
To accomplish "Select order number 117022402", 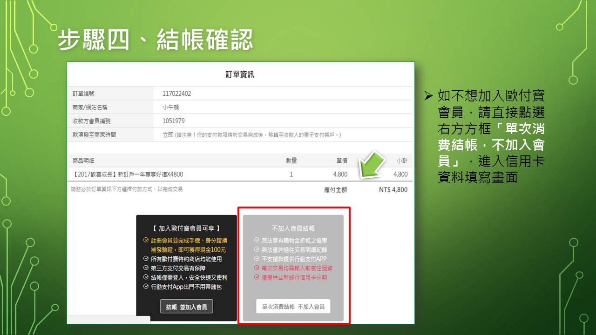I will 176,94.
